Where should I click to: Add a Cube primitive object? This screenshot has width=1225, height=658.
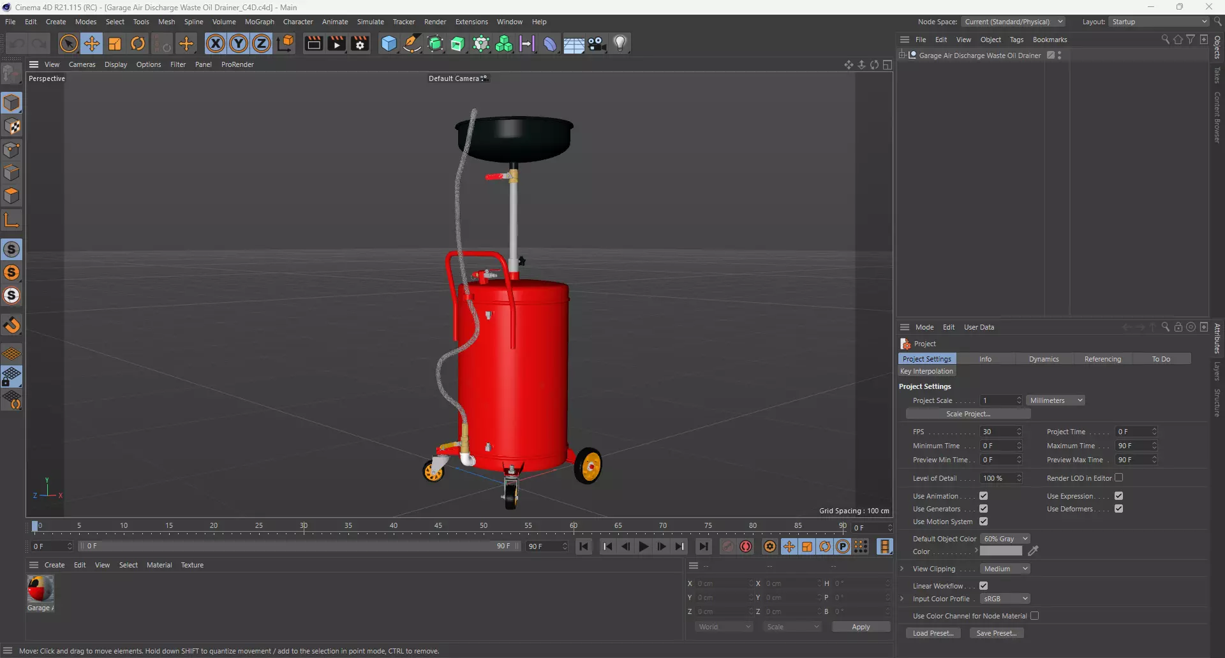pos(389,43)
